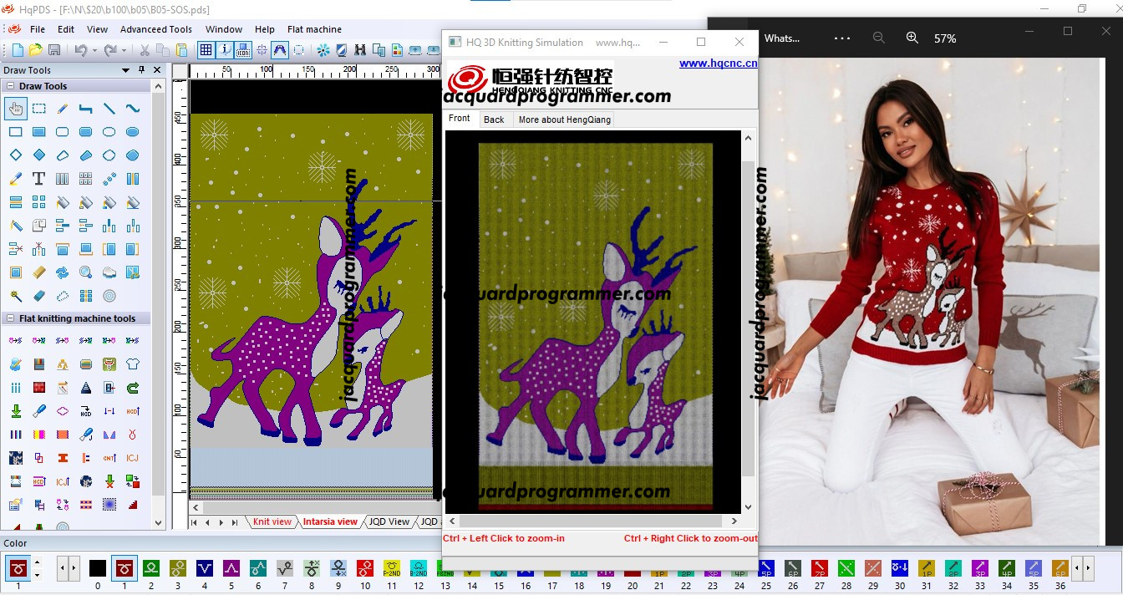Choose the diagonal line tool
Viewport: 1123px width, 595px height.
pos(109,108)
